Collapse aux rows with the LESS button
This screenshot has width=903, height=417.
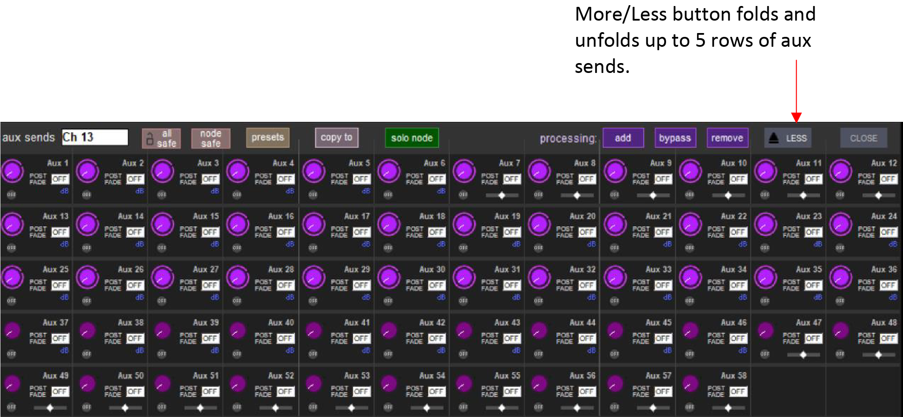pos(788,138)
